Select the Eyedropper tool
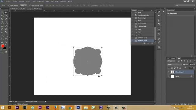 [x=6, y=19]
